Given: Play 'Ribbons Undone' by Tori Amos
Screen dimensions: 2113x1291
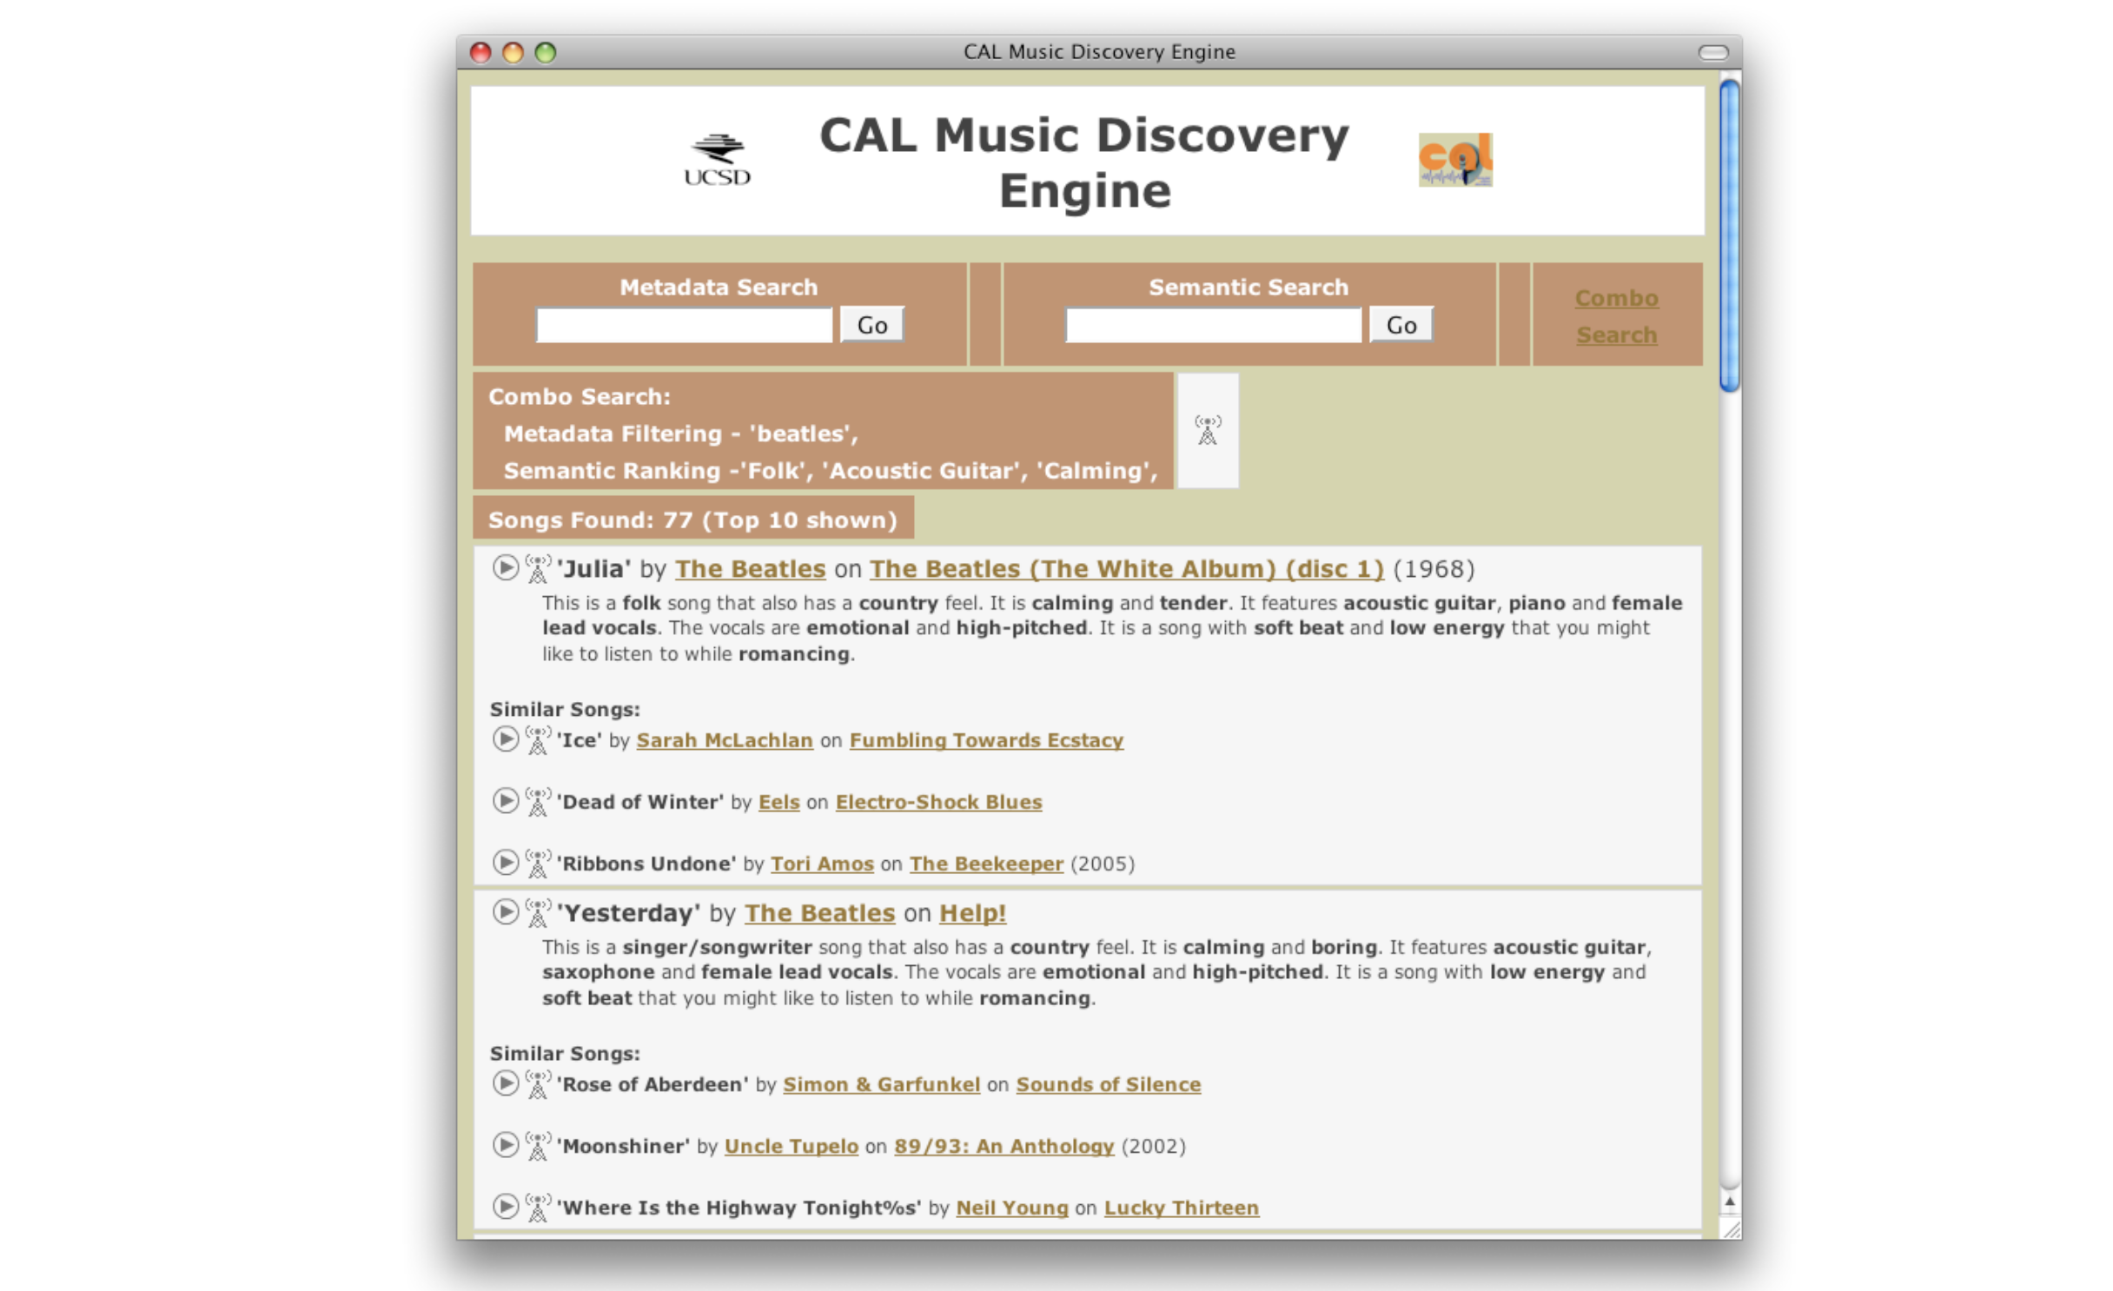Looking at the screenshot, I should (506, 864).
